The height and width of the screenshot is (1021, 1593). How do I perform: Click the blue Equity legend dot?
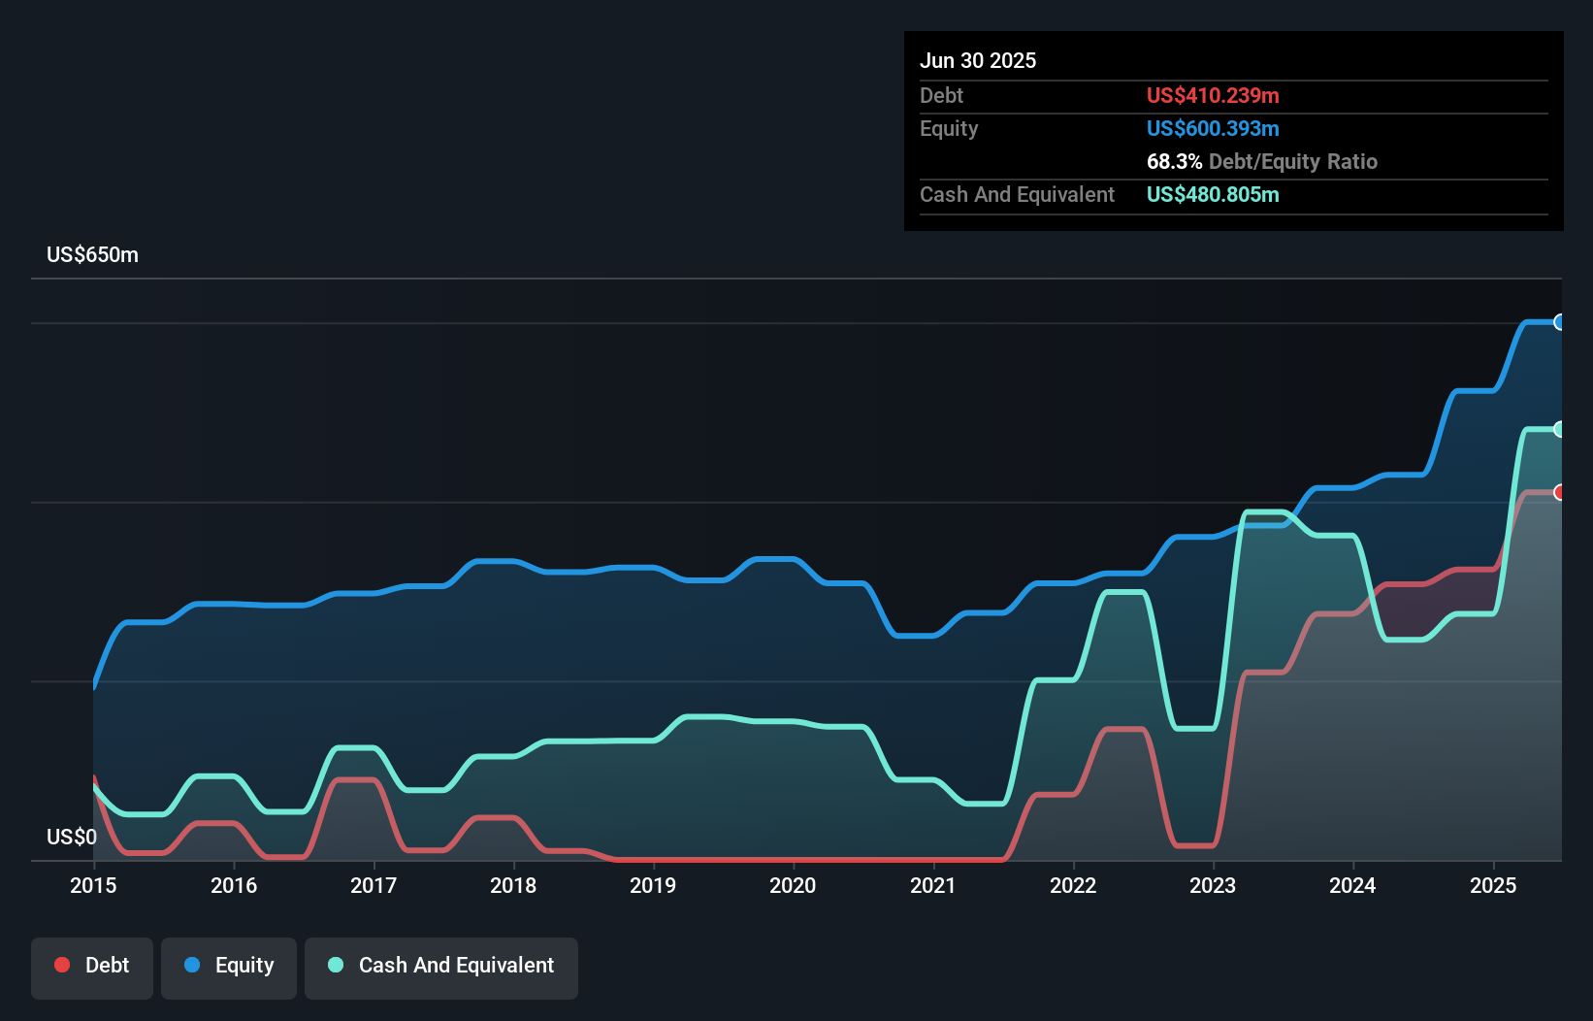point(192,965)
